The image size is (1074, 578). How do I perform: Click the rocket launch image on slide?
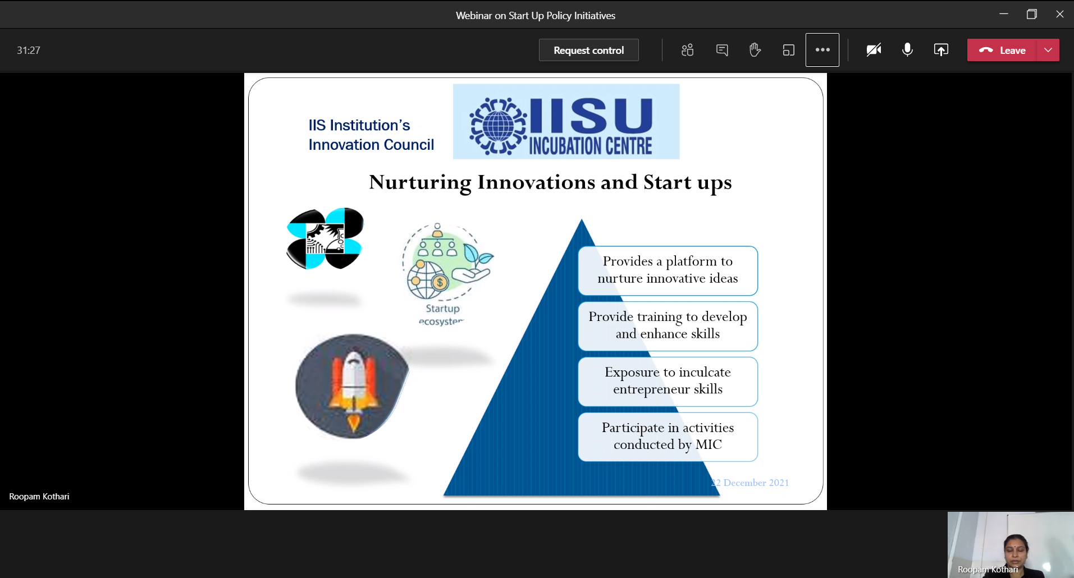coord(352,386)
